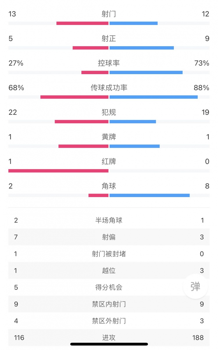Click the red 68% pass accuracy bar

74,97
